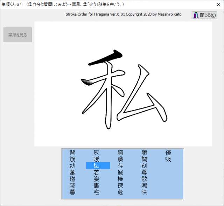This screenshot has height=206, width=224.
Task: Select kanji 裏 in the list
Action: tap(96, 185)
